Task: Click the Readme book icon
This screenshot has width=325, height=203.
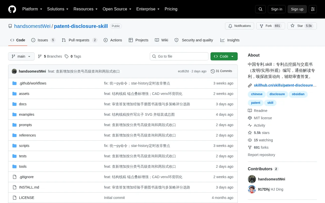Action: pyautogui.click(x=250, y=111)
